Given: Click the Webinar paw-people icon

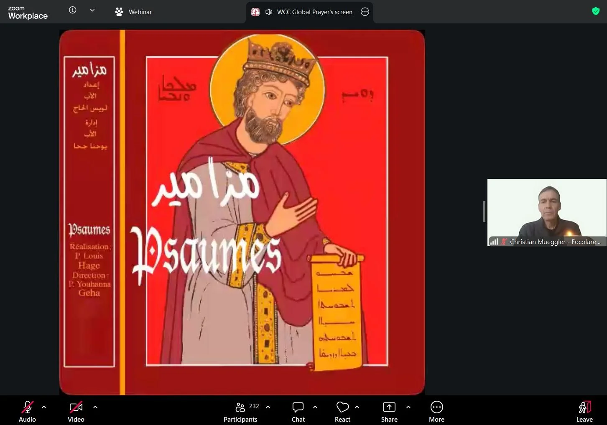Looking at the screenshot, I should [119, 12].
